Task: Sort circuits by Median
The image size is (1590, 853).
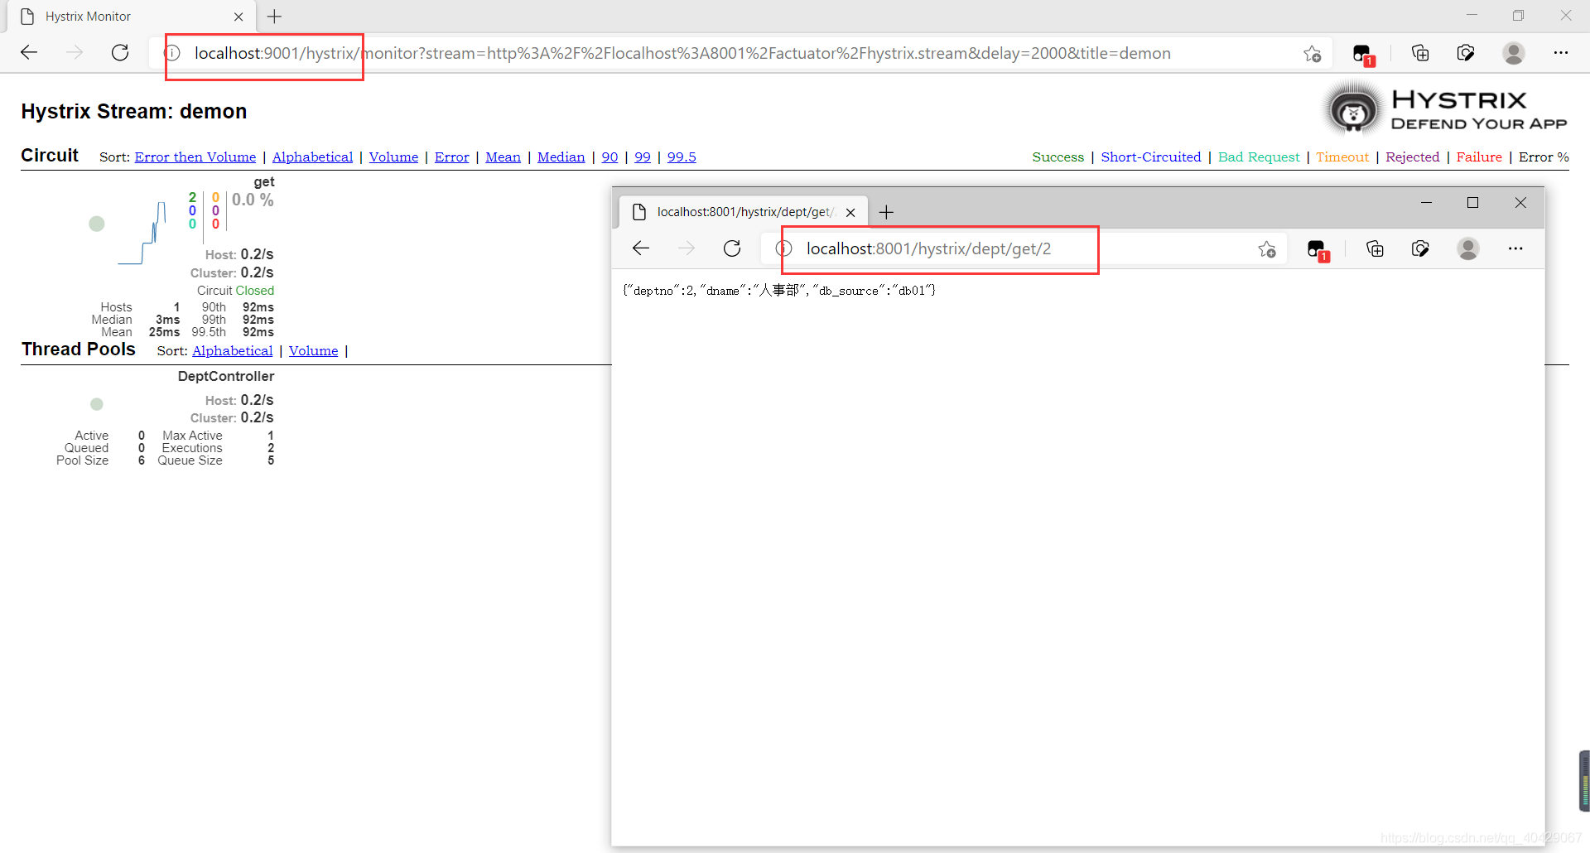Action: tap(561, 157)
